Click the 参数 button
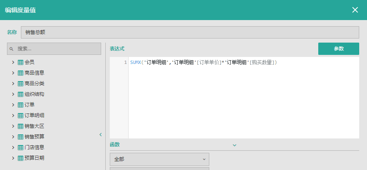The image size is (367, 170). (x=338, y=49)
